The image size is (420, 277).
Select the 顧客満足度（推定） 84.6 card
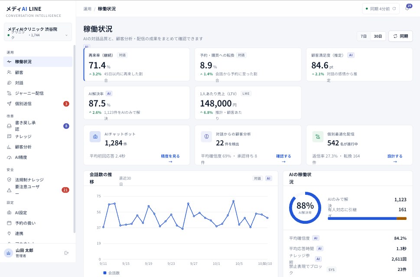coord(359,64)
